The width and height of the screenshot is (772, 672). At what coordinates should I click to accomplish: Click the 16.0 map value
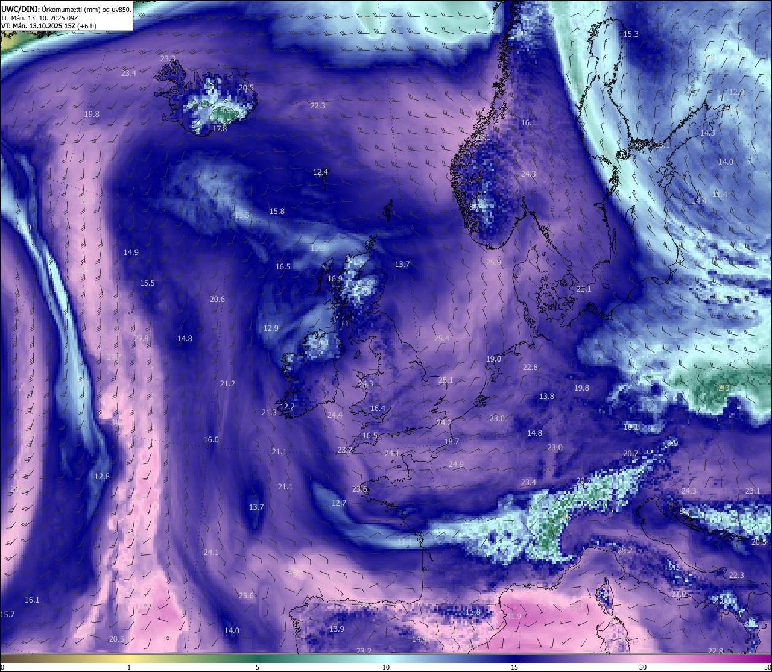point(211,439)
